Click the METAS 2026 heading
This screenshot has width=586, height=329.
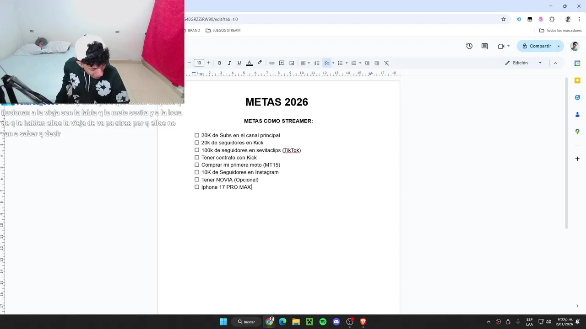(x=277, y=102)
